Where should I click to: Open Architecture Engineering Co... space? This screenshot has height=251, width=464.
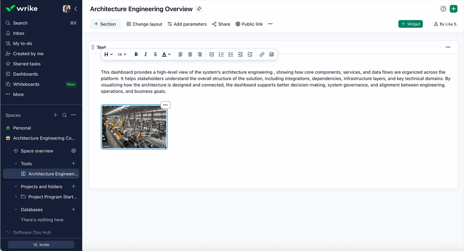[x=41, y=138]
